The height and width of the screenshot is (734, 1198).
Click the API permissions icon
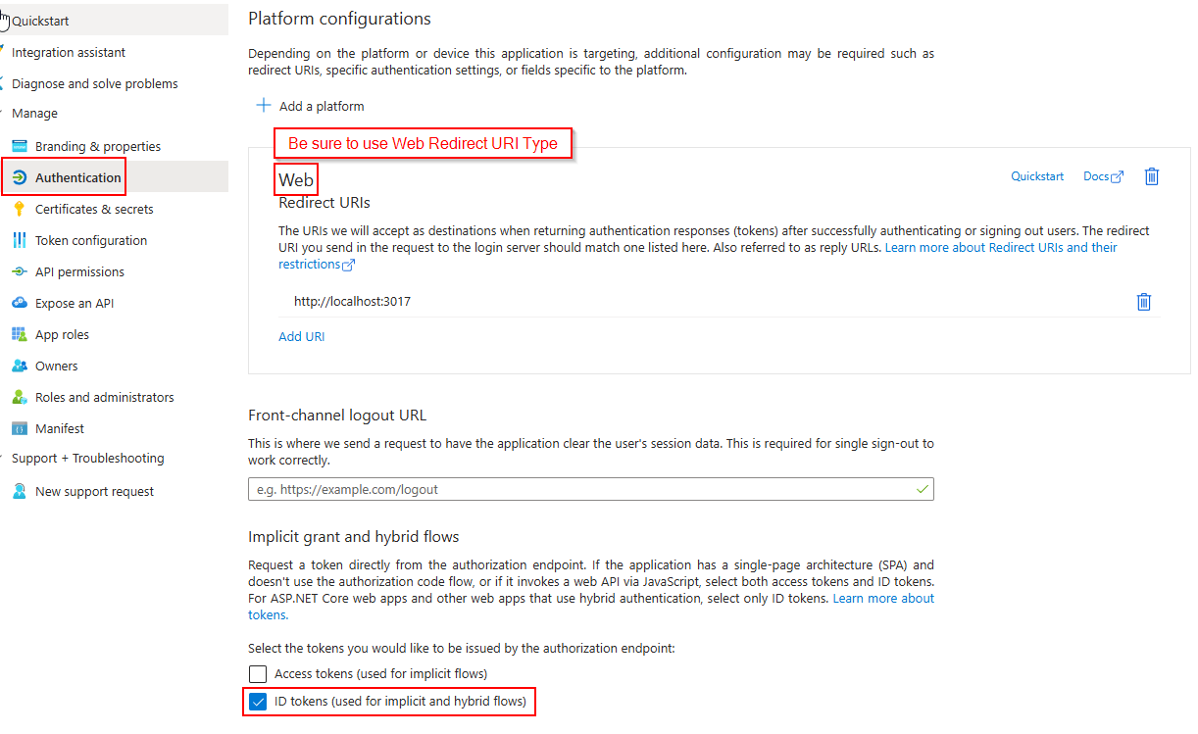click(x=19, y=271)
